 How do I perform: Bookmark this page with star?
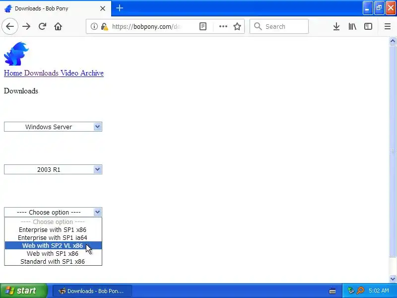(237, 26)
